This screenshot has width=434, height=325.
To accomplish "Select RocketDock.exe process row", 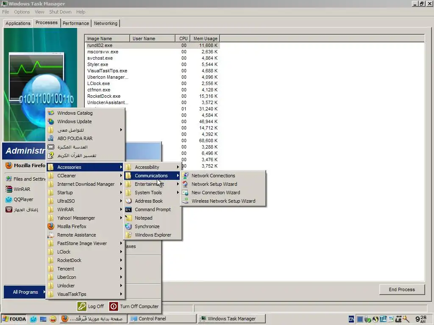I will [x=153, y=96].
